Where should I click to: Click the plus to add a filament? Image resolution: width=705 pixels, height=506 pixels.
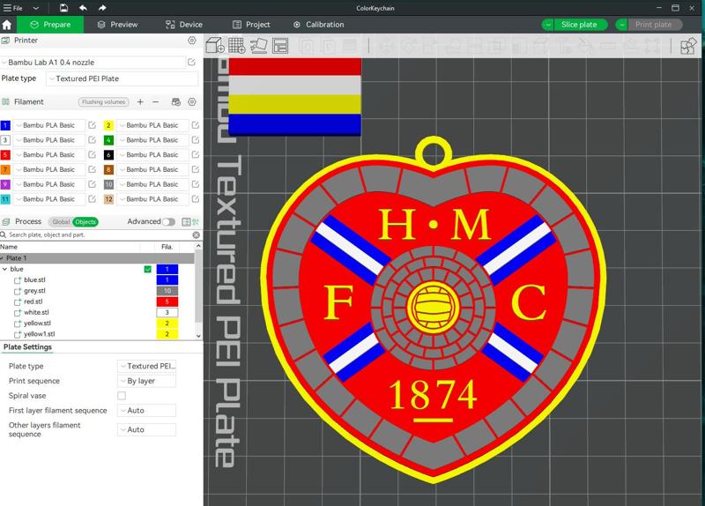point(140,102)
